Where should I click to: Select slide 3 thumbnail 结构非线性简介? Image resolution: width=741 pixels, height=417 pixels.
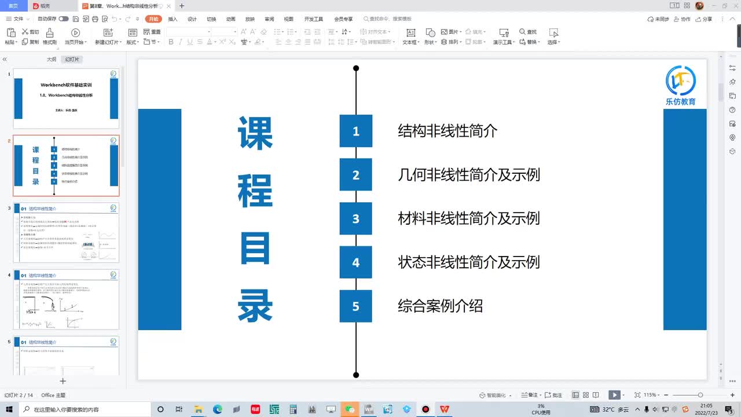pyautogui.click(x=66, y=232)
